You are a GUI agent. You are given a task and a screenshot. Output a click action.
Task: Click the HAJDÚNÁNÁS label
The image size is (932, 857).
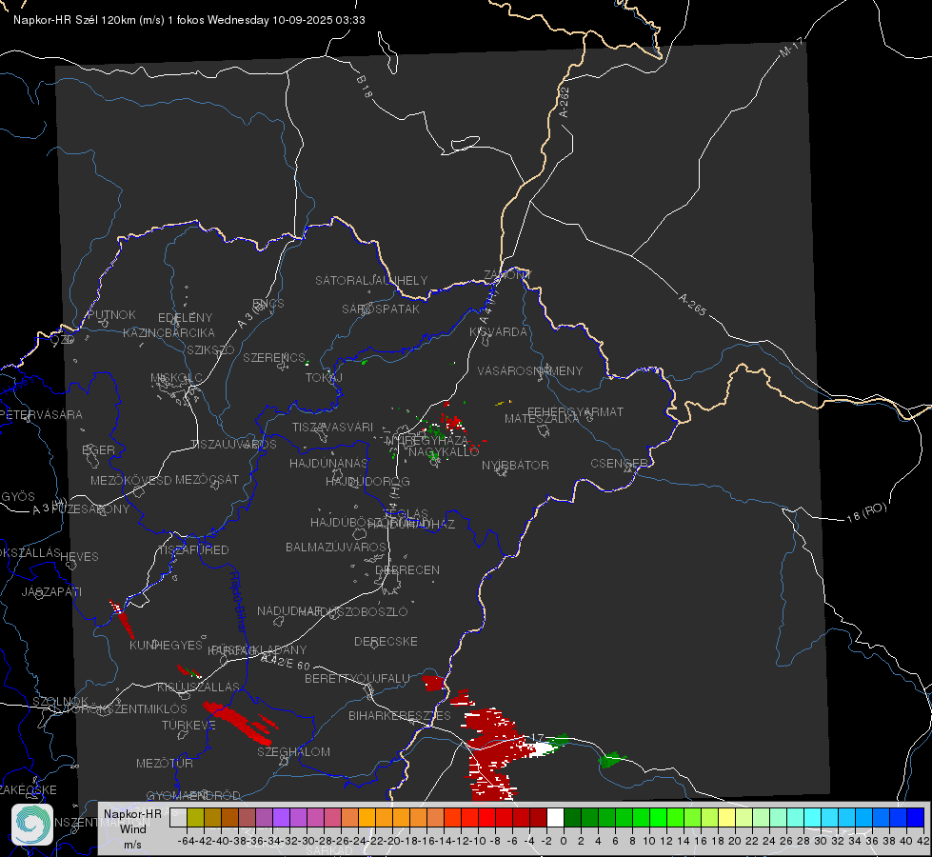[328, 464]
